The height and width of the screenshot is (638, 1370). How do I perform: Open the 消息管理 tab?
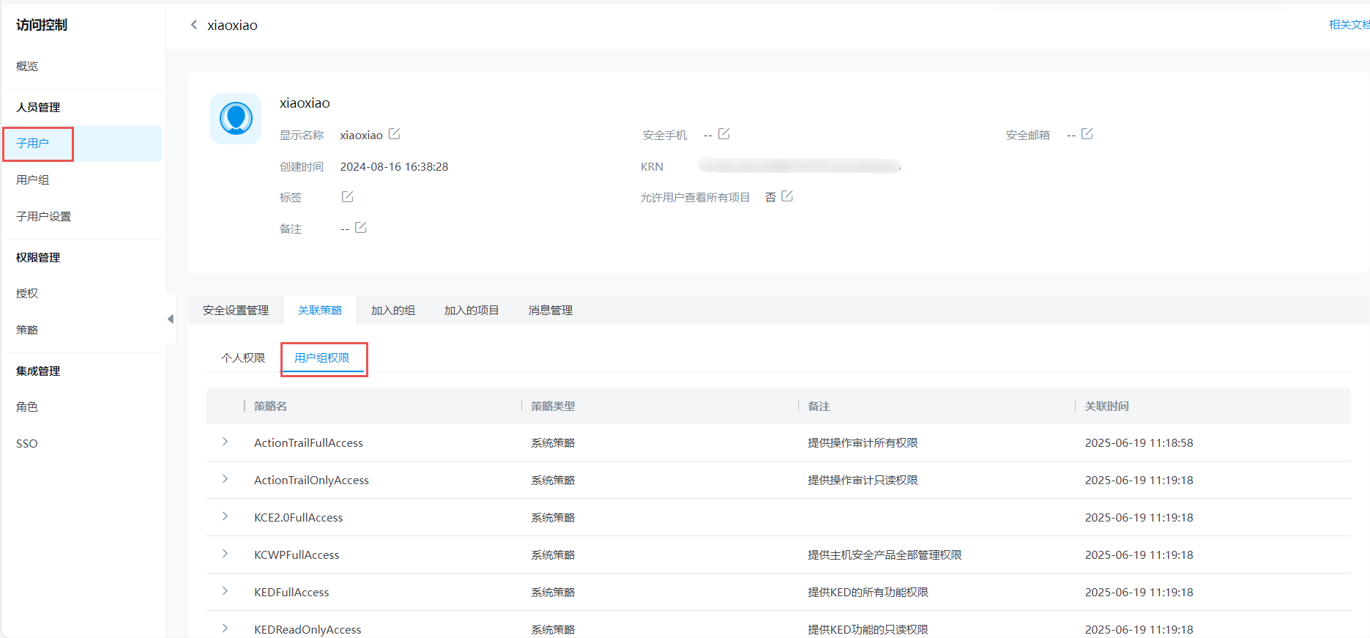pos(551,311)
